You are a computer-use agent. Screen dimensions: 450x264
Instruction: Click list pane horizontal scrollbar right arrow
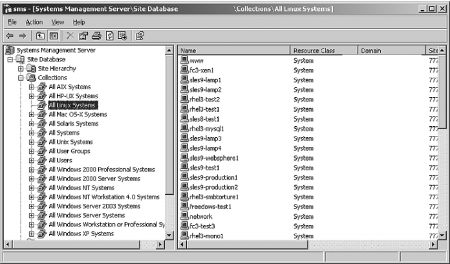click(x=433, y=245)
